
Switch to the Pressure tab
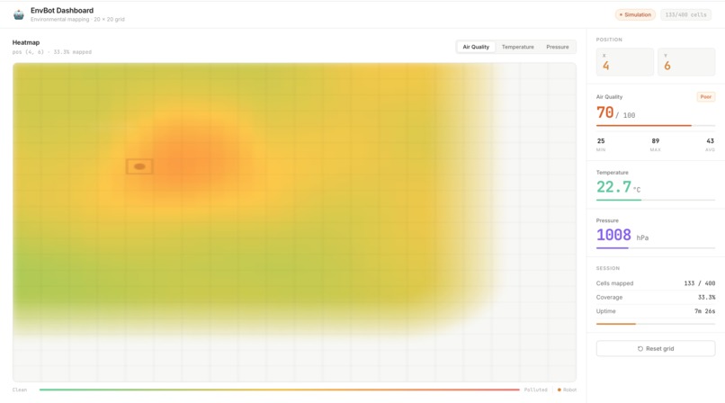(x=557, y=47)
